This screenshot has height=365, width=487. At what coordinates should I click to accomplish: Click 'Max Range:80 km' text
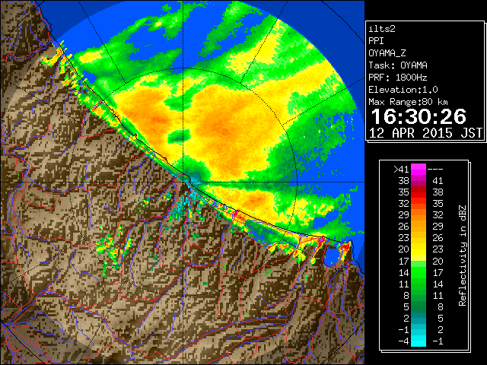pyautogui.click(x=408, y=102)
